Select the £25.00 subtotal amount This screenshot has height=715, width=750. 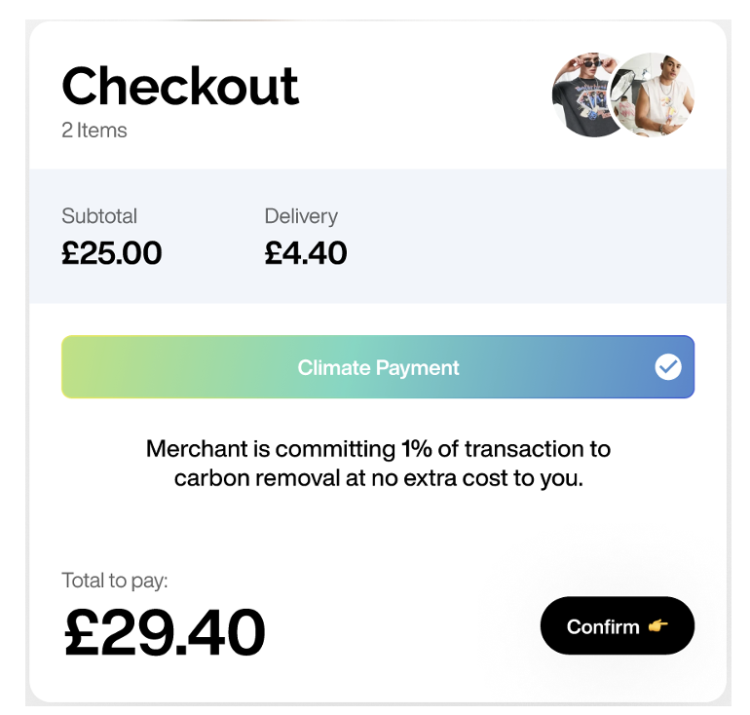pyautogui.click(x=112, y=253)
